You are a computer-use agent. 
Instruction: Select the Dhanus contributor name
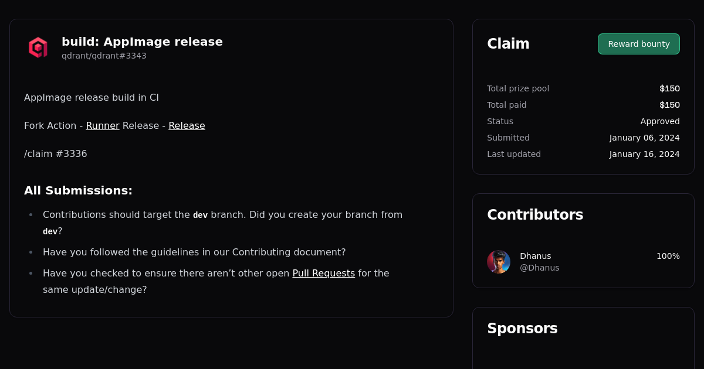pyautogui.click(x=535, y=256)
